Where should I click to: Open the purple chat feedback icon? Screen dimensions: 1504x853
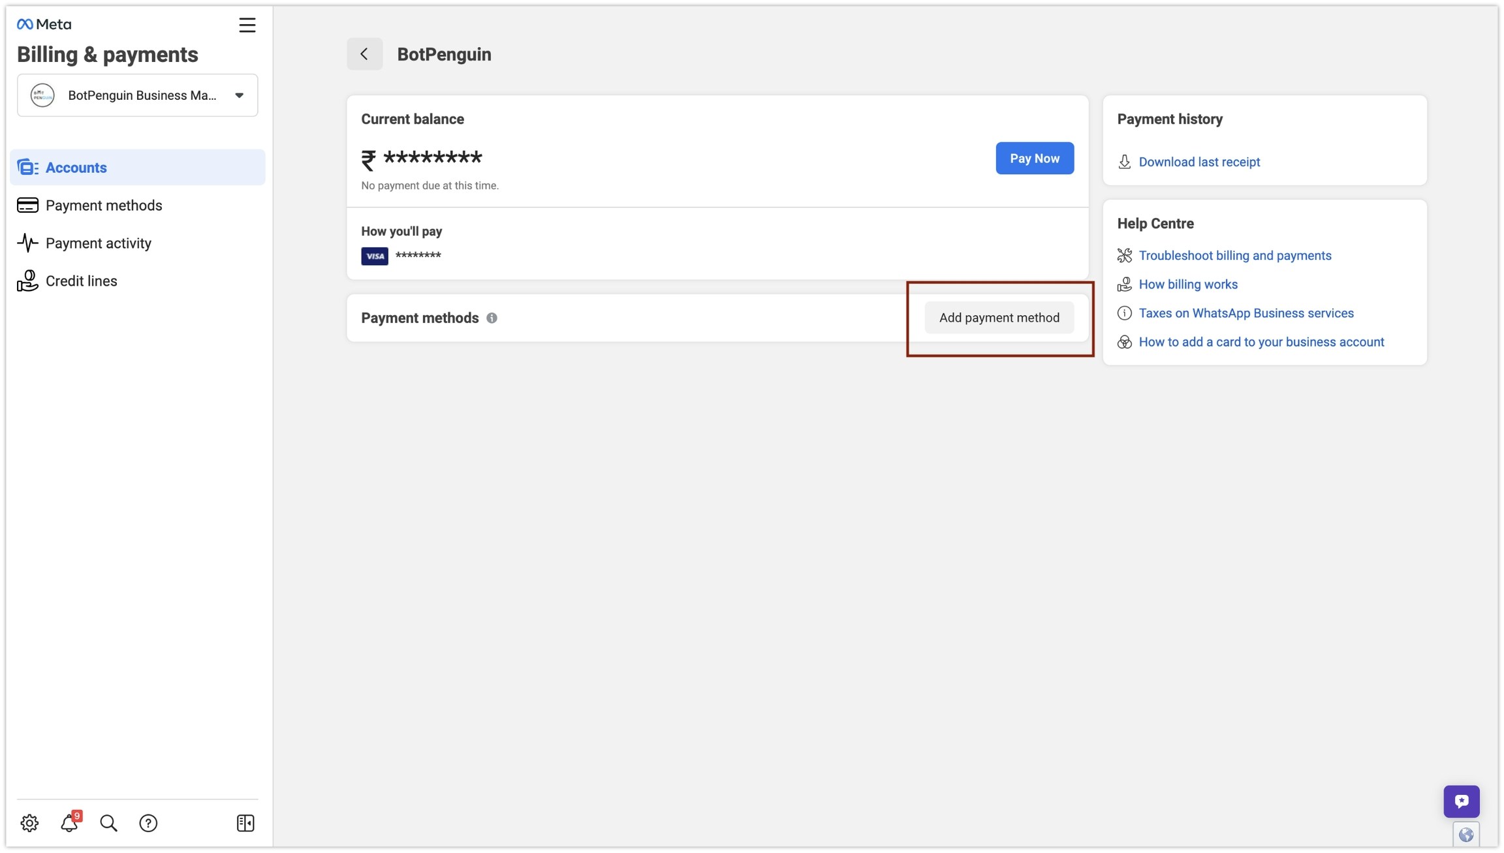[x=1461, y=801]
